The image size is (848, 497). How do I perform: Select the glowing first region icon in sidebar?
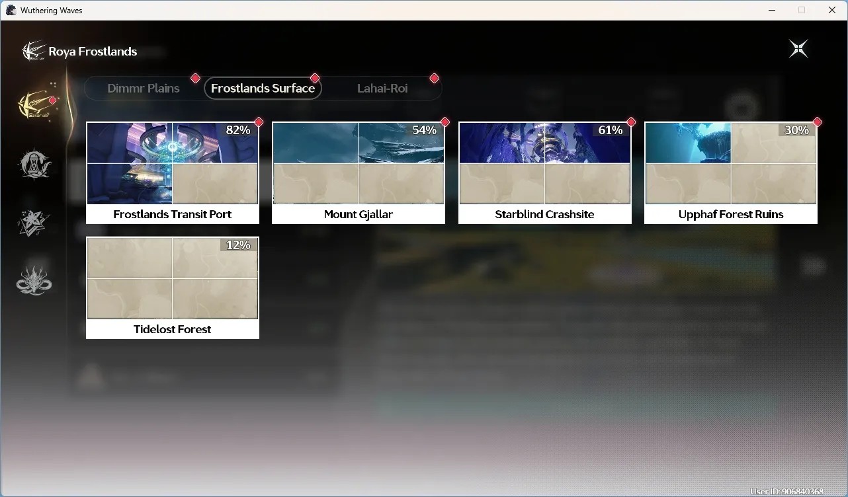pyautogui.click(x=36, y=104)
